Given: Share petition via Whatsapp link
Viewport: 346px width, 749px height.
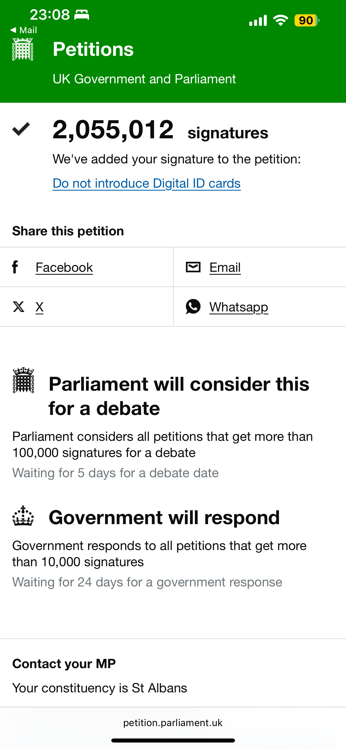Looking at the screenshot, I should point(238,307).
